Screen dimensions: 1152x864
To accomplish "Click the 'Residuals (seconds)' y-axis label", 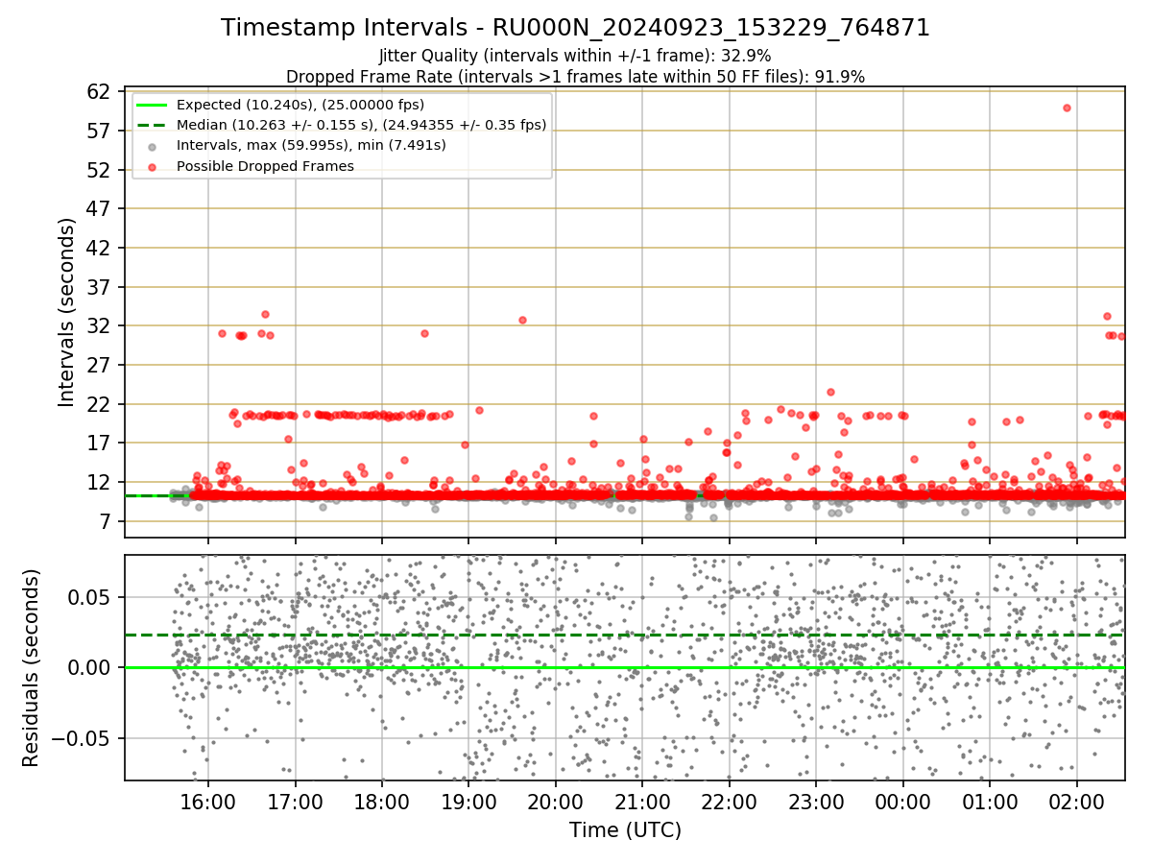I will (32, 667).
